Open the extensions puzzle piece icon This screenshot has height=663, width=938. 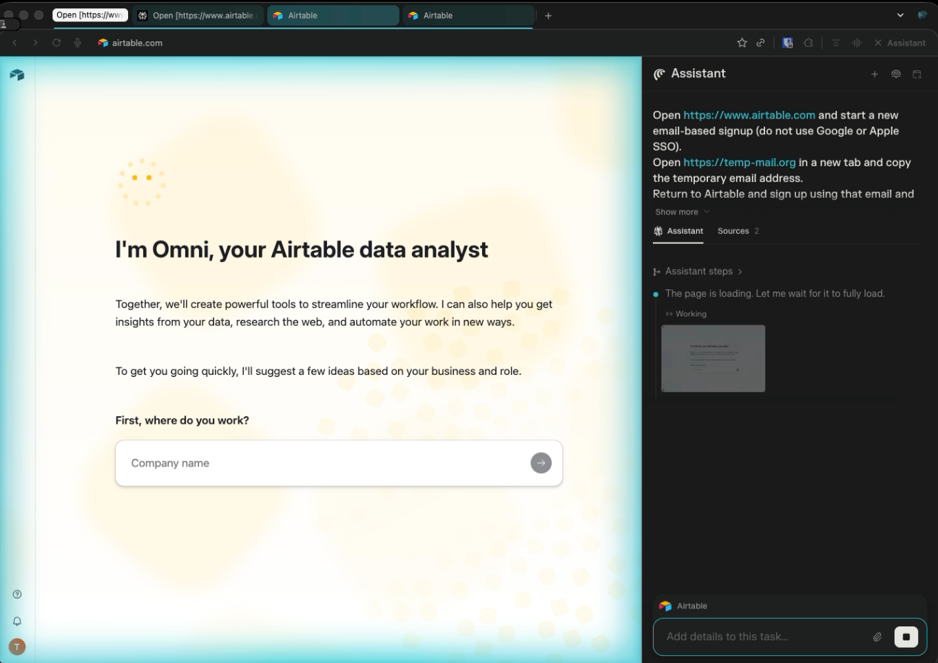click(x=809, y=43)
